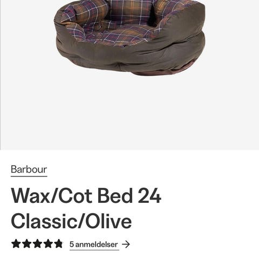Click the second rating star
Screen dimensions: 259x259
coord(26,244)
